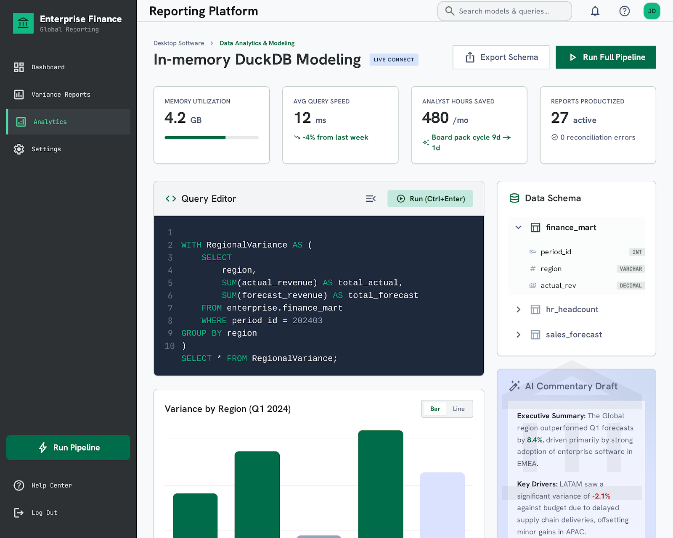Click the Settings gear icon in the sidebar
This screenshot has height=538, width=673.
(x=19, y=149)
